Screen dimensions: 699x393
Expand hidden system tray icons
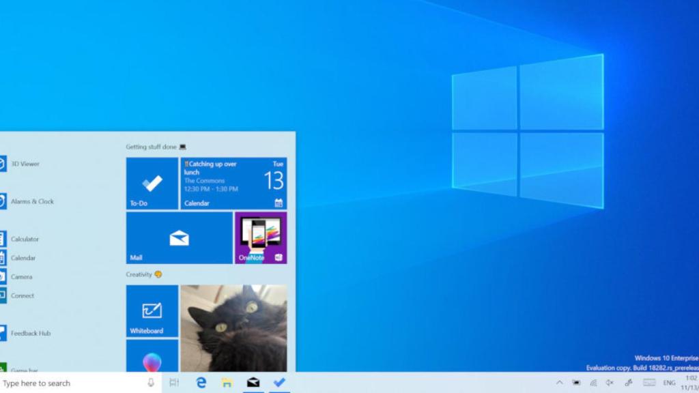(560, 383)
